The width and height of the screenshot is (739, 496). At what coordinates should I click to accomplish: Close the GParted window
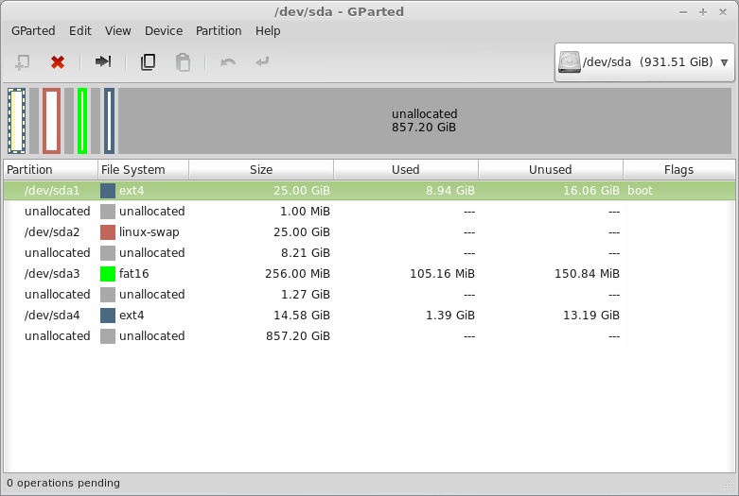723,12
